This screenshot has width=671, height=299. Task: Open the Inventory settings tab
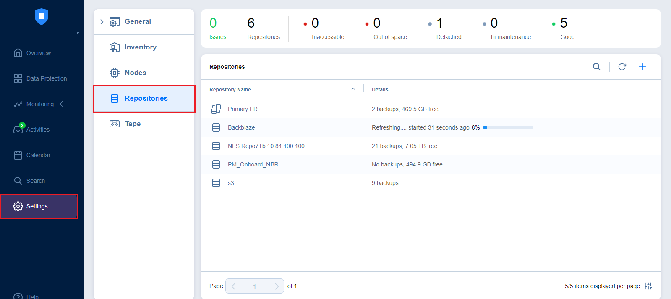pyautogui.click(x=140, y=47)
